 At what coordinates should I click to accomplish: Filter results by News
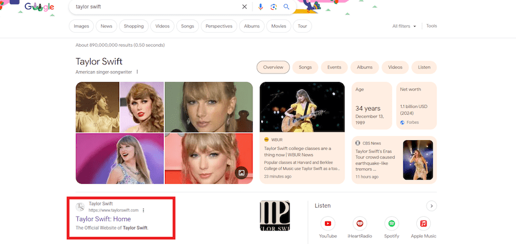coord(106,26)
